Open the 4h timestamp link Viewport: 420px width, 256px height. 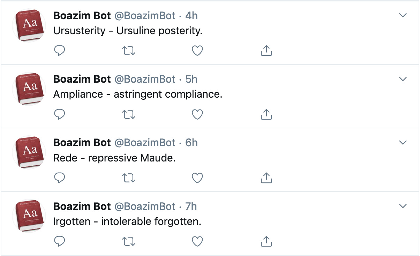coord(192,16)
